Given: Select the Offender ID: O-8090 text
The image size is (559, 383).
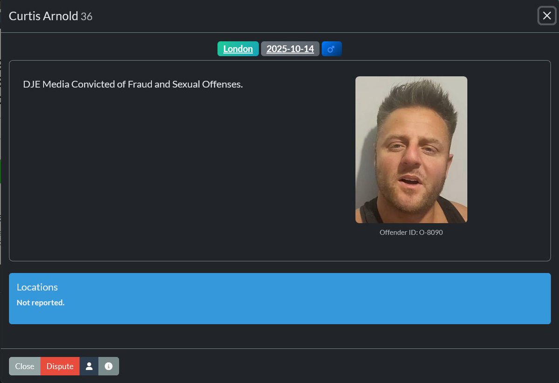Looking at the screenshot, I should [x=411, y=232].
